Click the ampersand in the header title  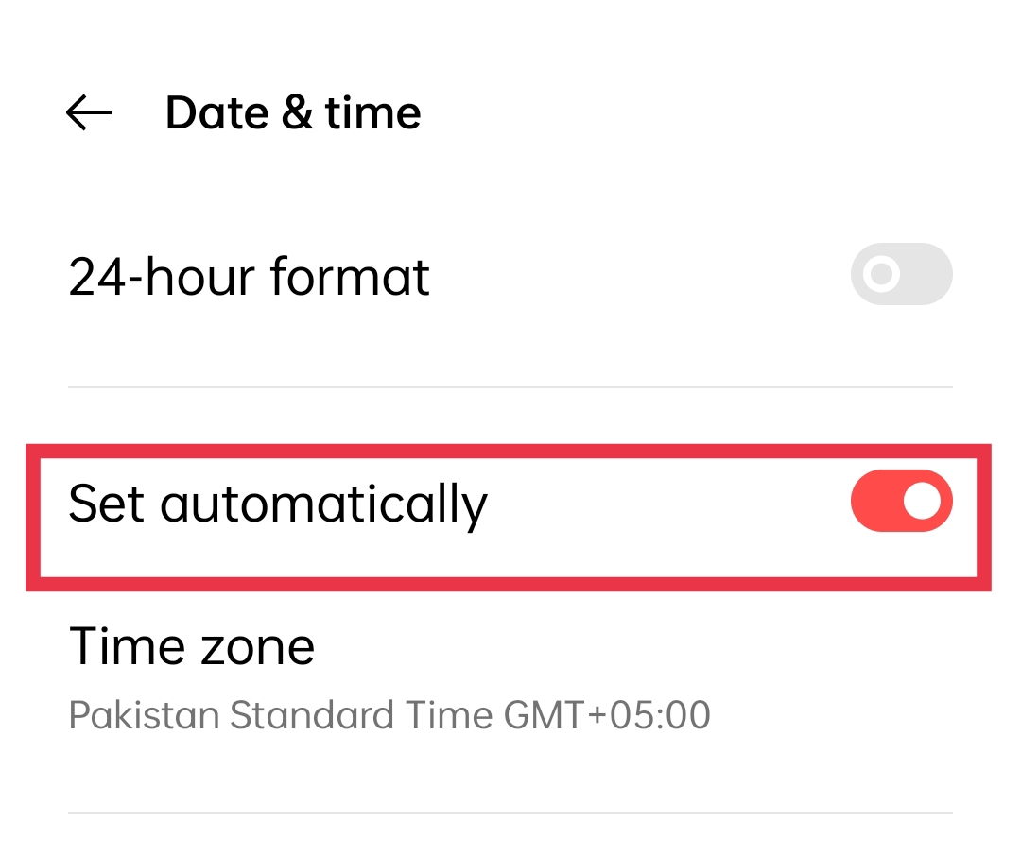(298, 112)
